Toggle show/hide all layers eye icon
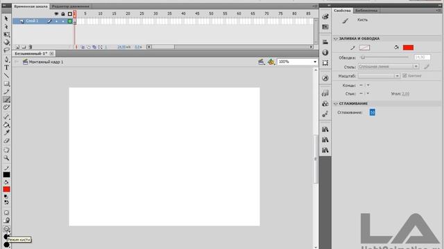This screenshot has height=249, width=444. point(56,14)
